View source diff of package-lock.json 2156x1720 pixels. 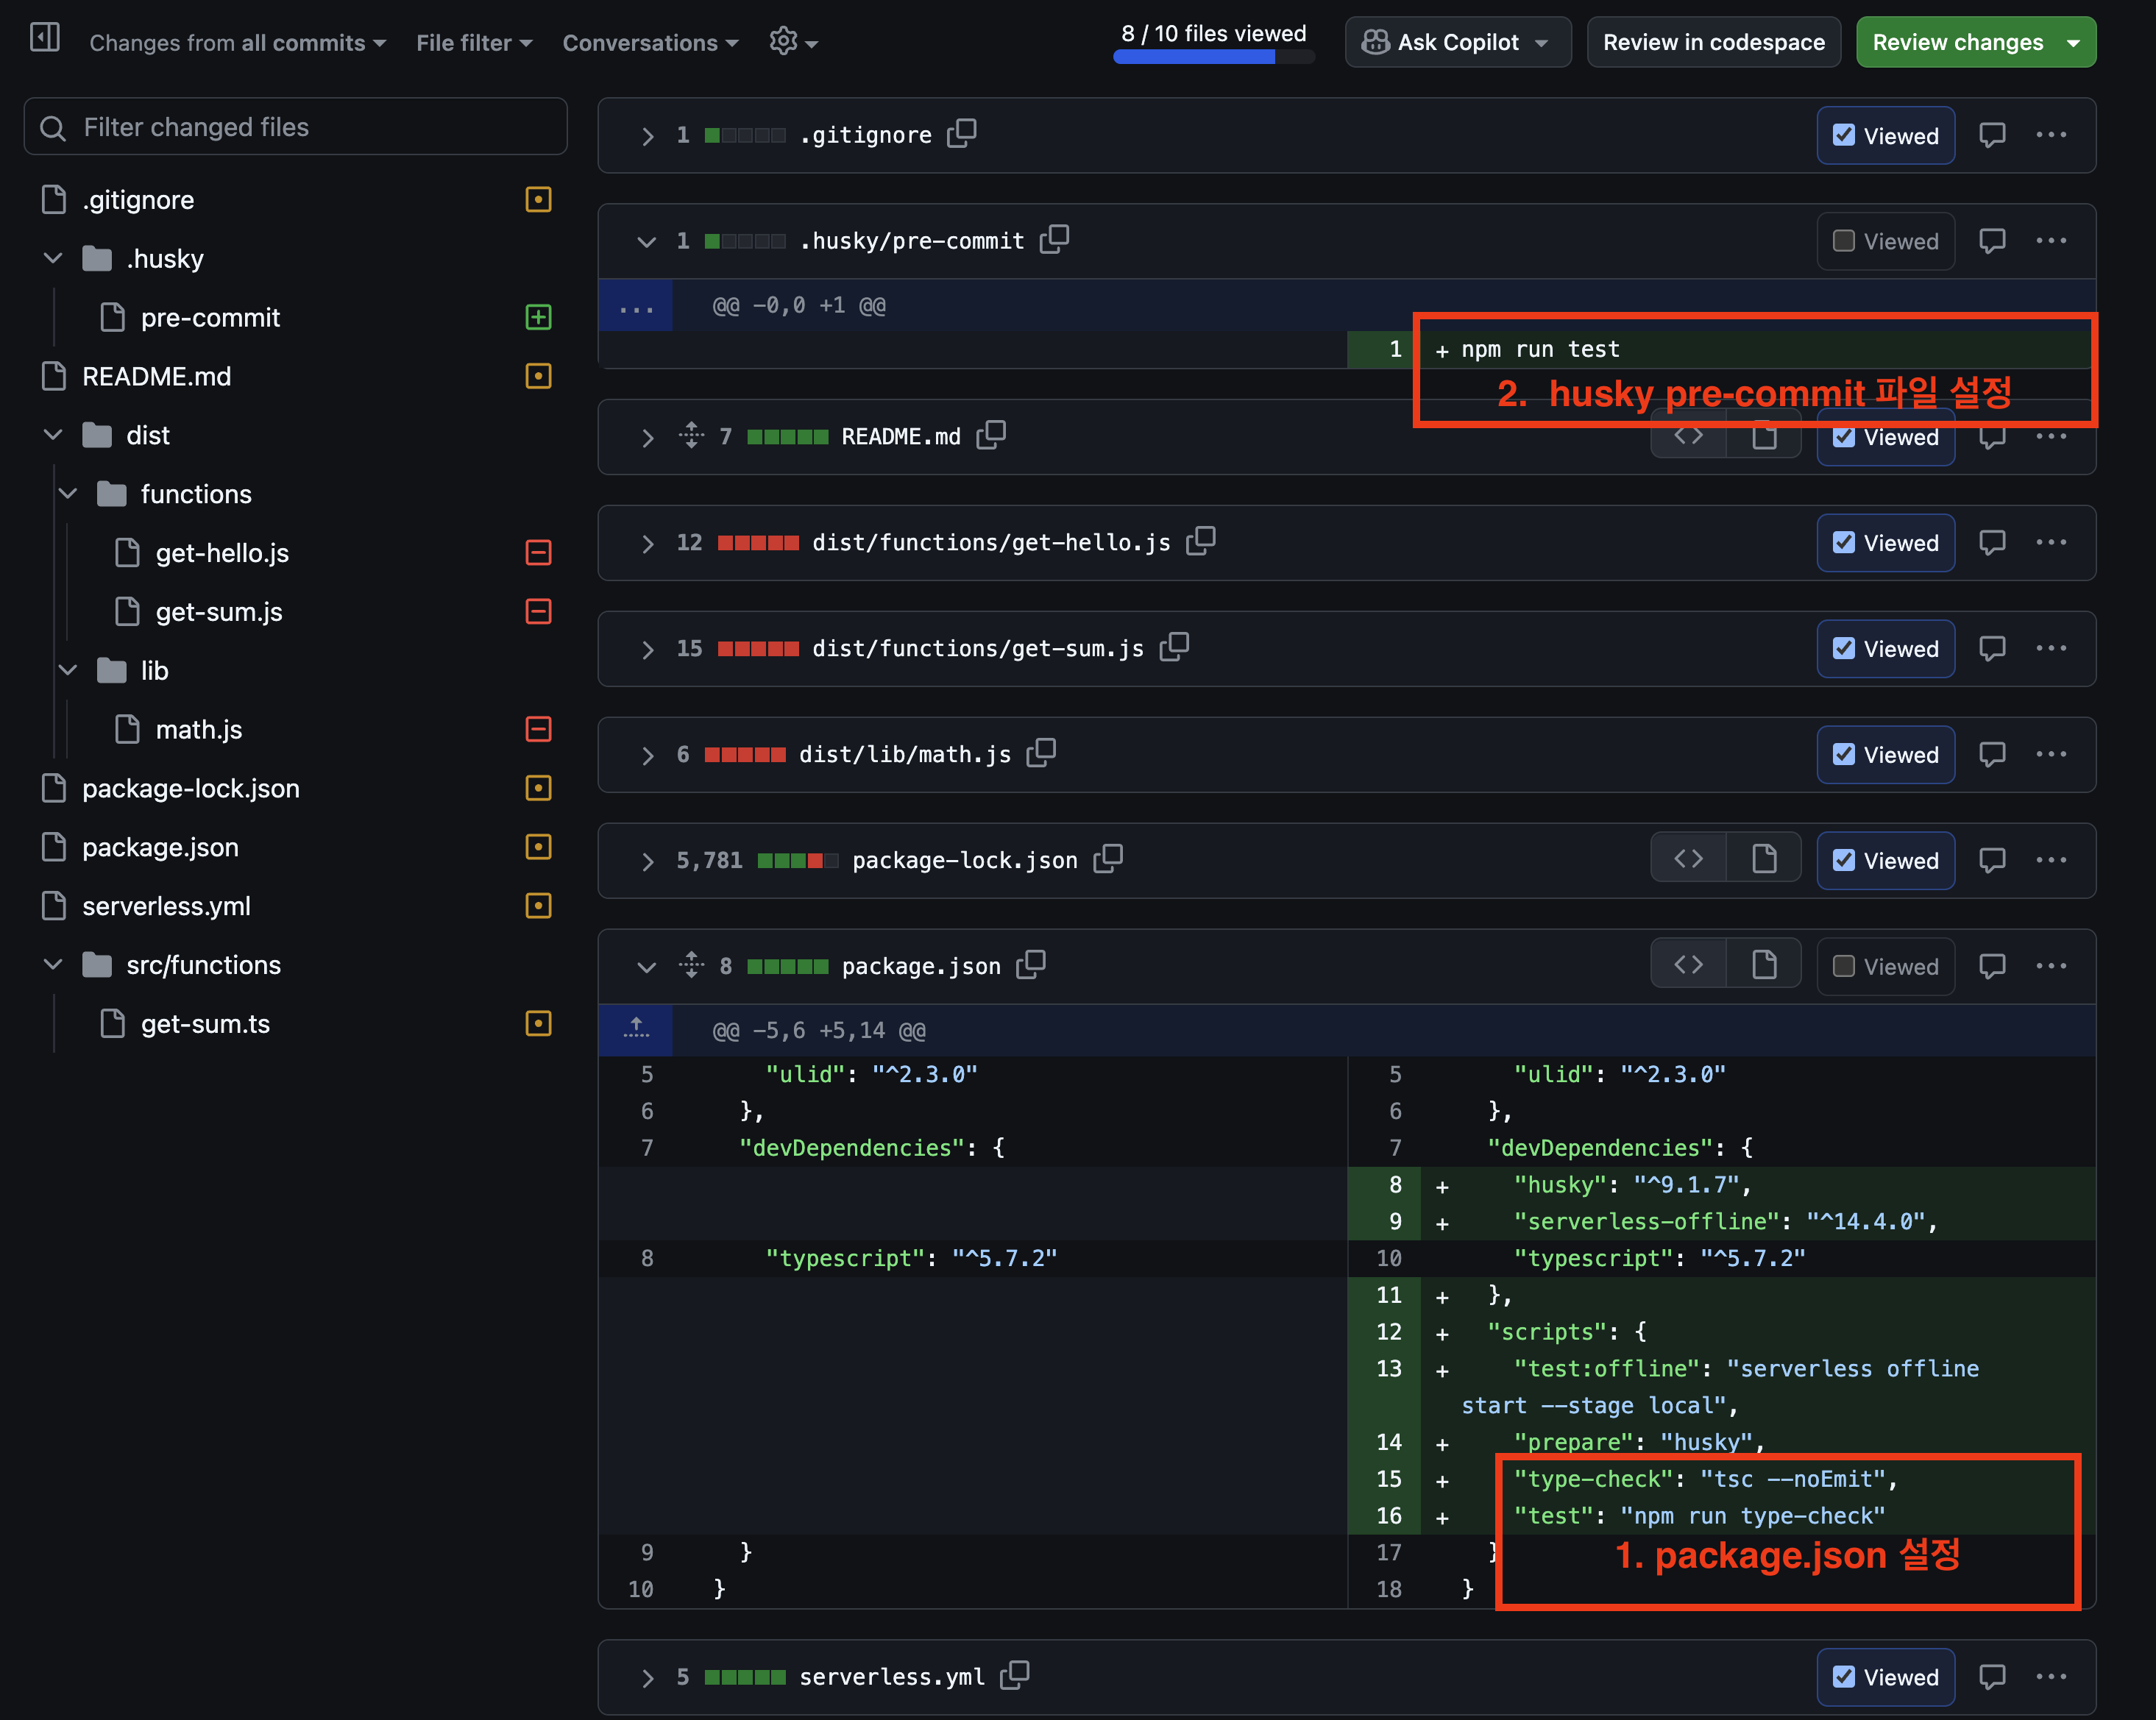click(x=1688, y=859)
